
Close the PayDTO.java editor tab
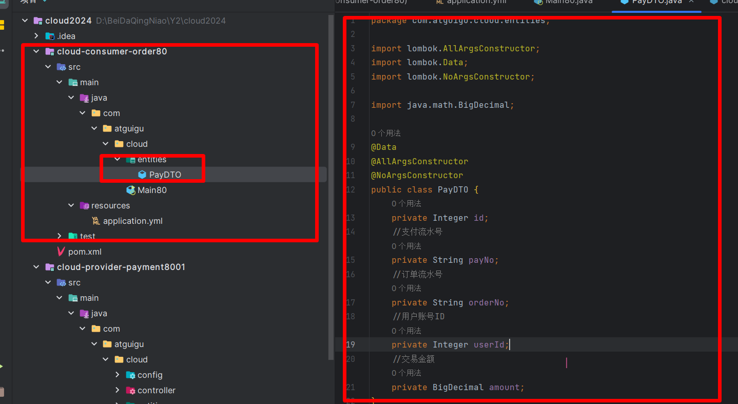pyautogui.click(x=691, y=2)
